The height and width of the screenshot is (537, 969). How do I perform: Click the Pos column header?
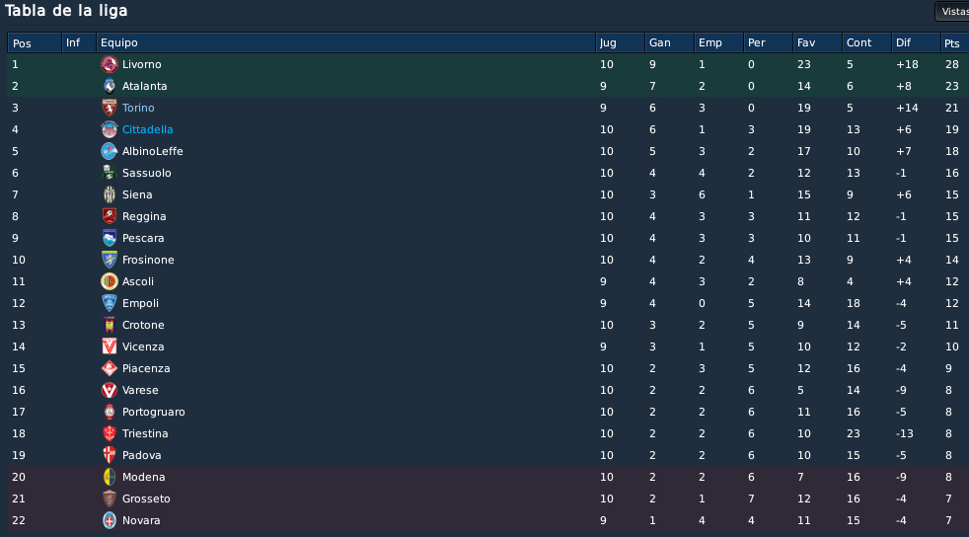[35, 42]
